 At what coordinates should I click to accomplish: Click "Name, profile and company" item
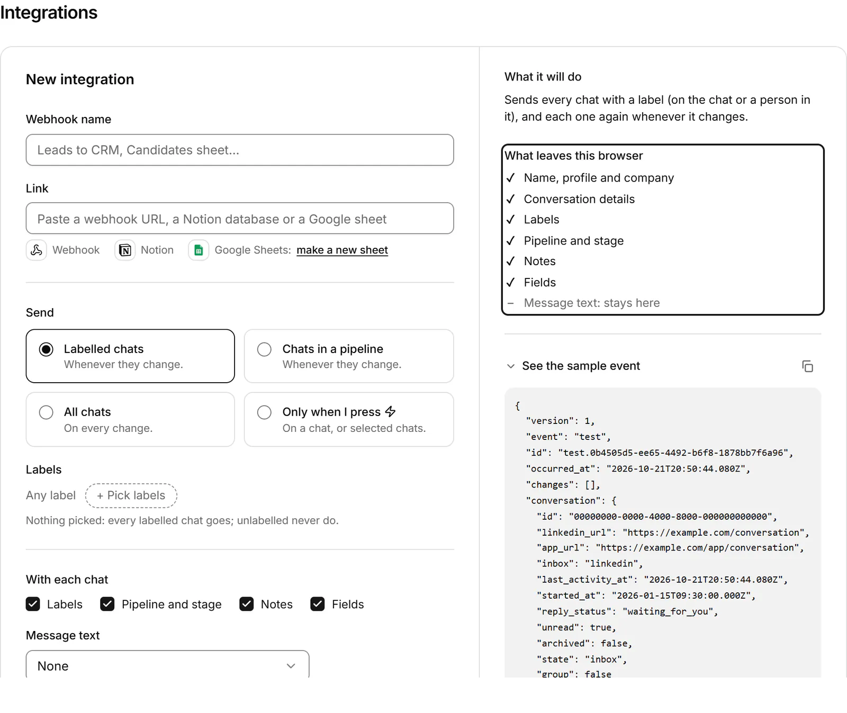click(599, 178)
